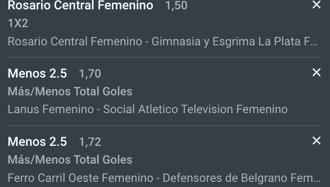The image size is (330, 187).
Task: Click the 1,72 odds value
Action: (90, 142)
